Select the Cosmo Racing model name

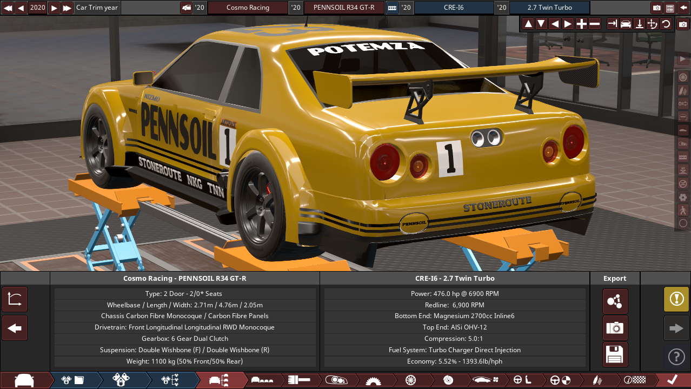pyautogui.click(x=248, y=8)
